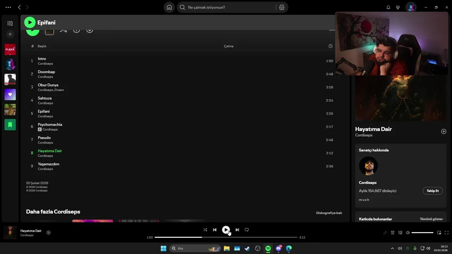Screen dimensions: 452x254
Task: Seek on the song progress bar
Action: [x=226, y=237]
